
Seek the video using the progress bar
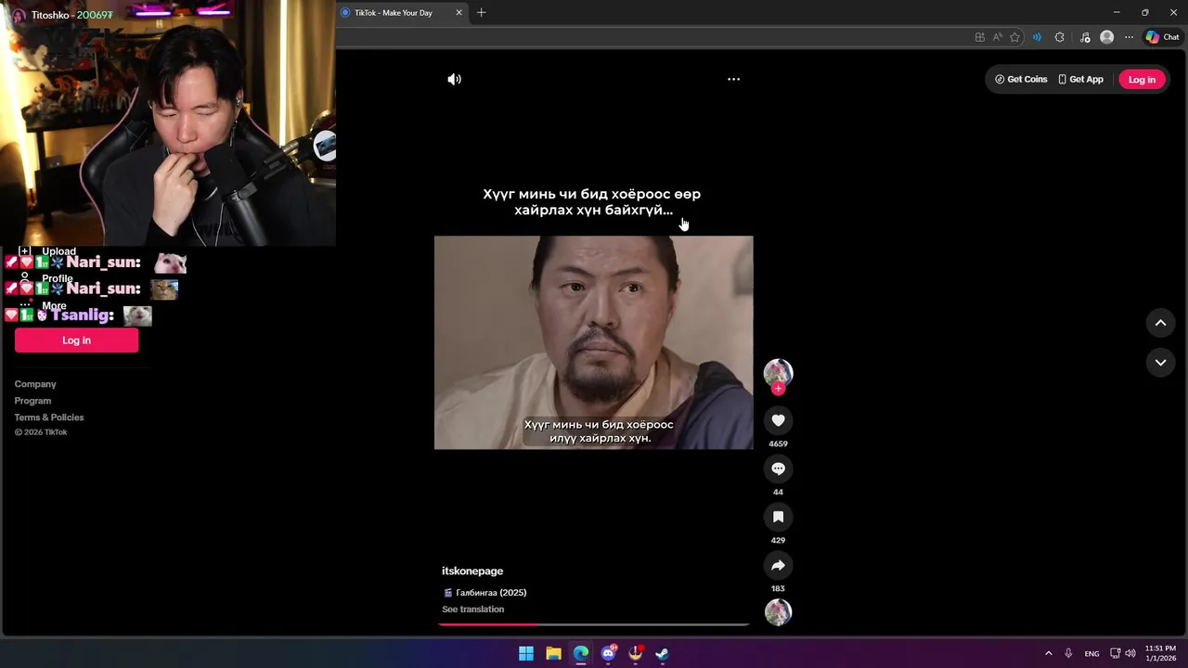tap(594, 624)
